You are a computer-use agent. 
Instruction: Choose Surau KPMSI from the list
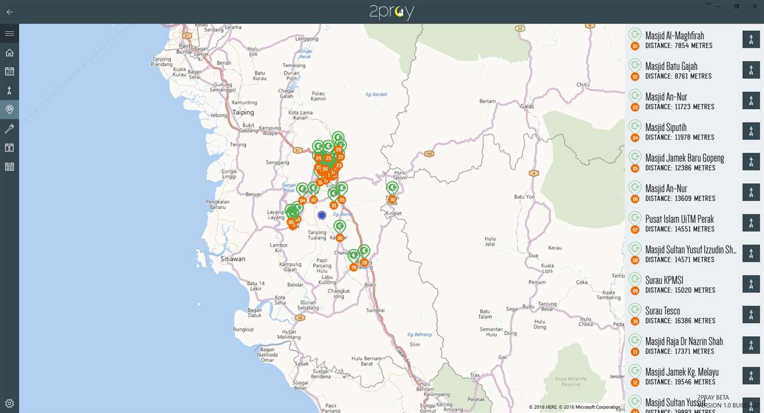[694, 284]
